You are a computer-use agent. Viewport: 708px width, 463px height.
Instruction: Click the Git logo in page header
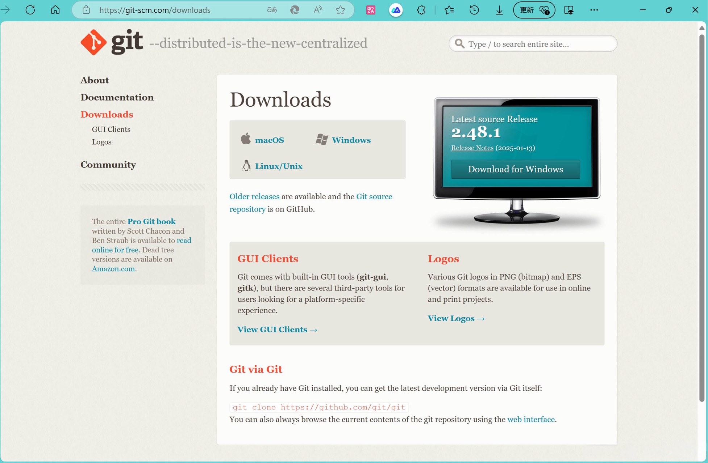(x=112, y=43)
